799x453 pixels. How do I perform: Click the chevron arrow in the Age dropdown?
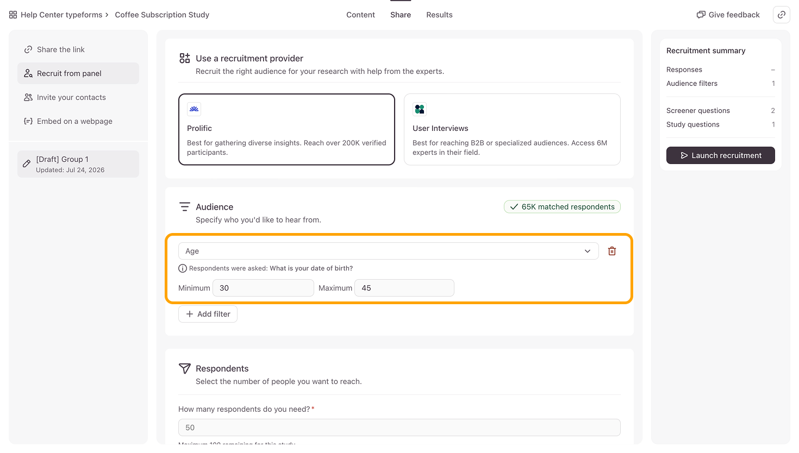click(588, 251)
